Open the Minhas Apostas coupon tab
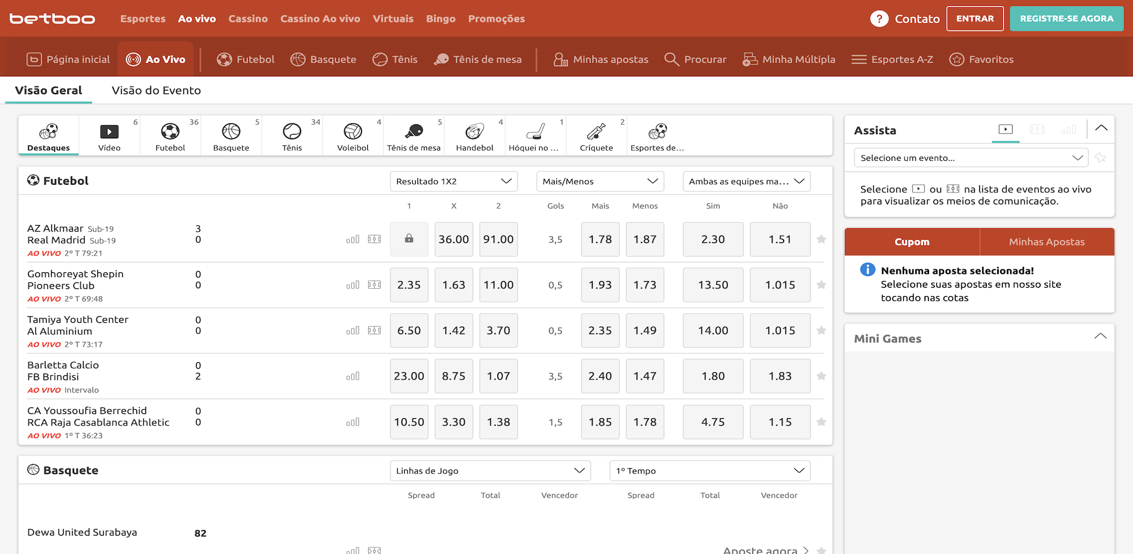 coord(1047,242)
